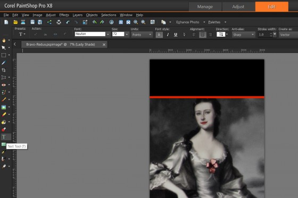Switch to the Manage tab
Image resolution: width=298 pixels, height=198 pixels.
205,7
